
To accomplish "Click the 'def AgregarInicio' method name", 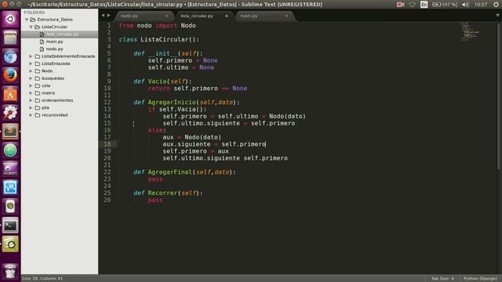I will tap(172, 103).
